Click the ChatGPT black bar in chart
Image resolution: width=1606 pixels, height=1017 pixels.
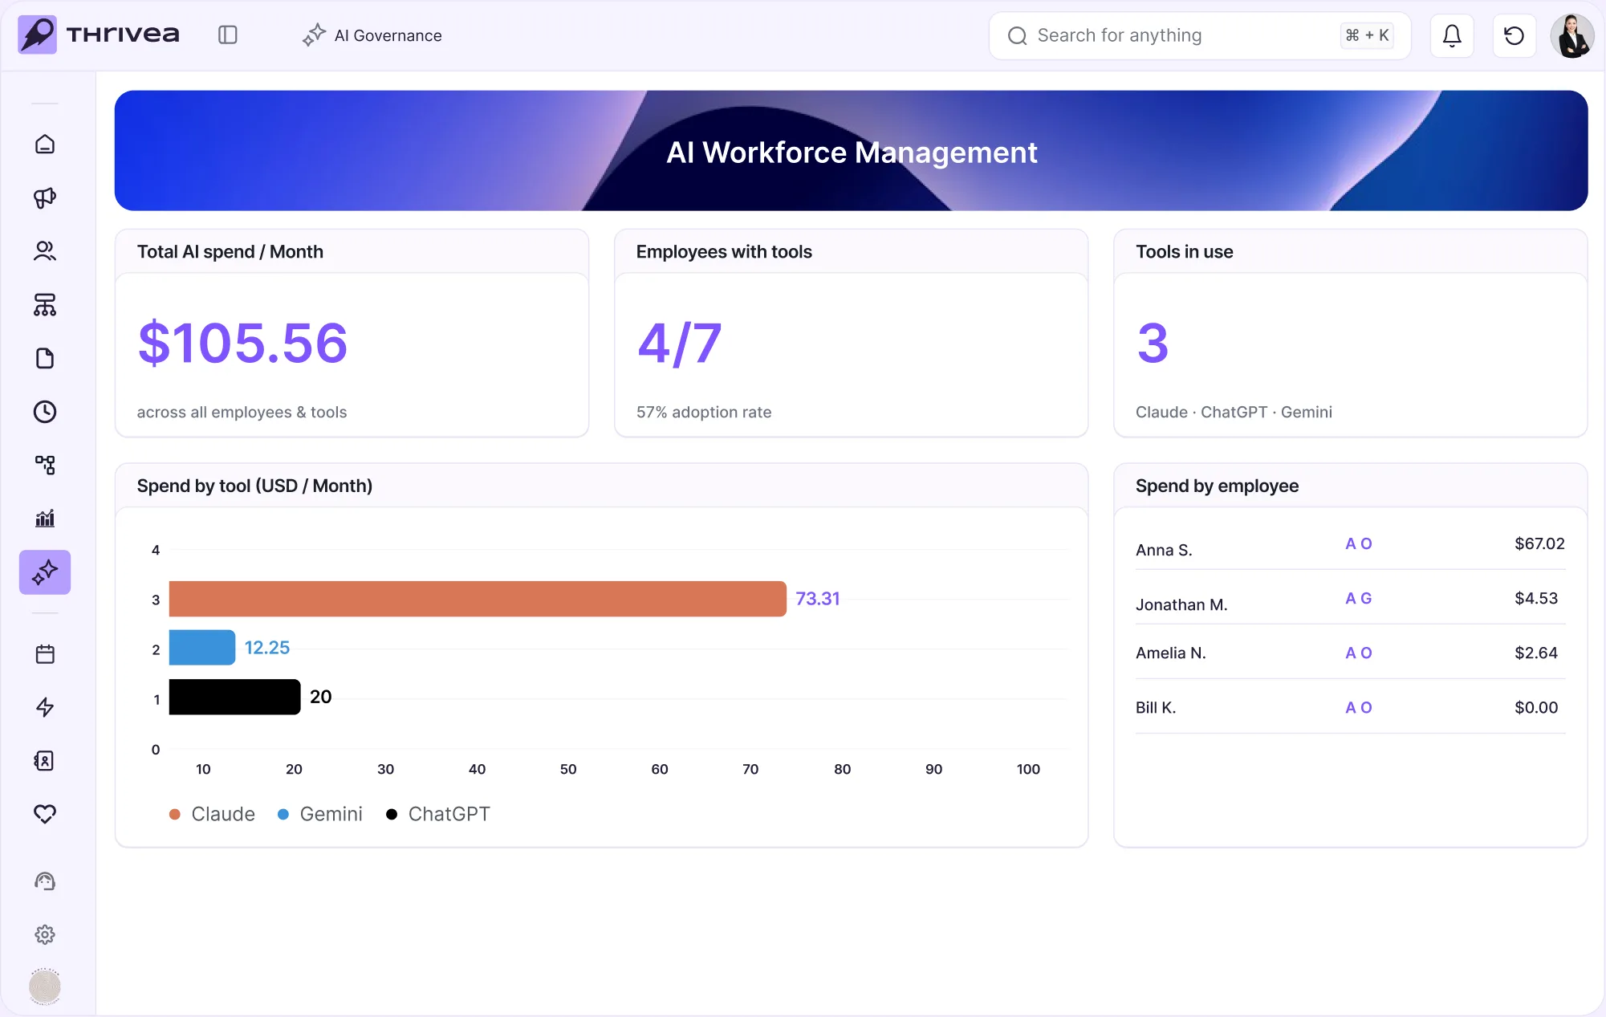tap(235, 697)
